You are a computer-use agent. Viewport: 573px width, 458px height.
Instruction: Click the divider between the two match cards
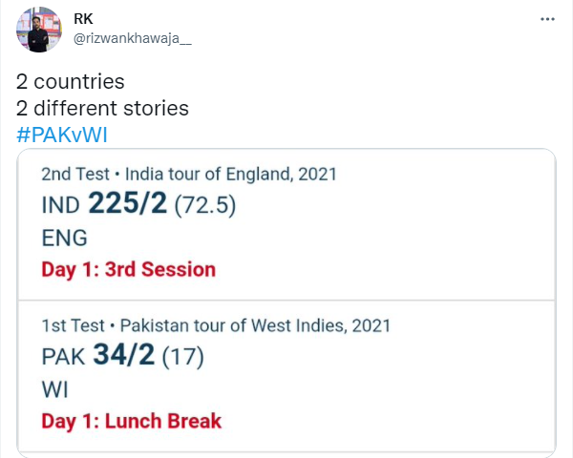[x=286, y=300]
